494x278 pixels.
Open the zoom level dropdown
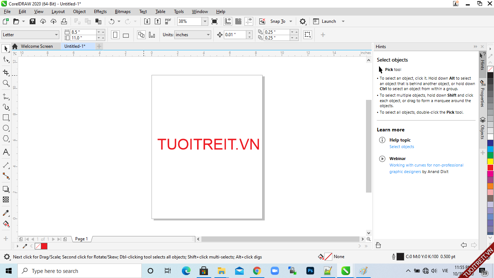tap(205, 21)
